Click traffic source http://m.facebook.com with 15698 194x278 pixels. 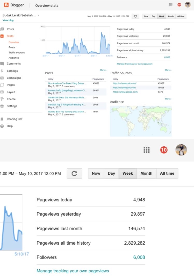(x=124, y=88)
